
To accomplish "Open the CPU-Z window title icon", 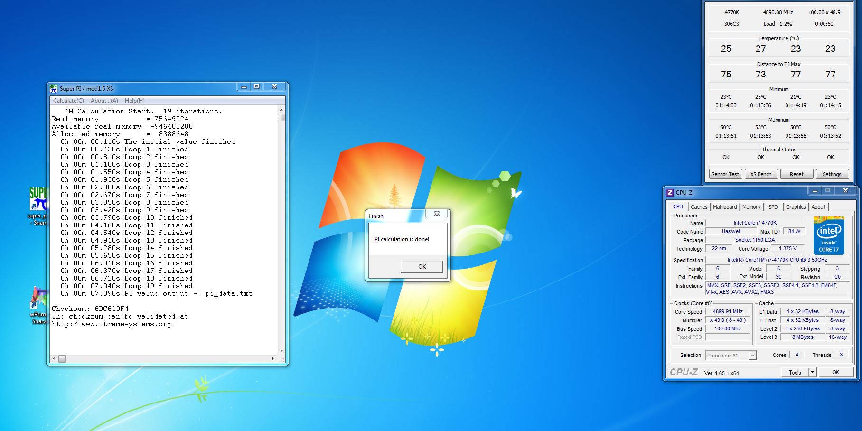I will (x=670, y=192).
